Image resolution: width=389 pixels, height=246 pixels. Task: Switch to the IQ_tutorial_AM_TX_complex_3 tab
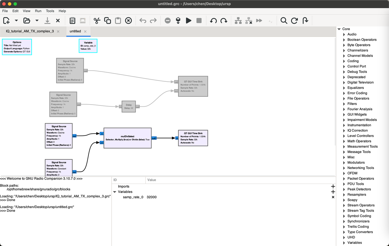[x=30, y=31]
